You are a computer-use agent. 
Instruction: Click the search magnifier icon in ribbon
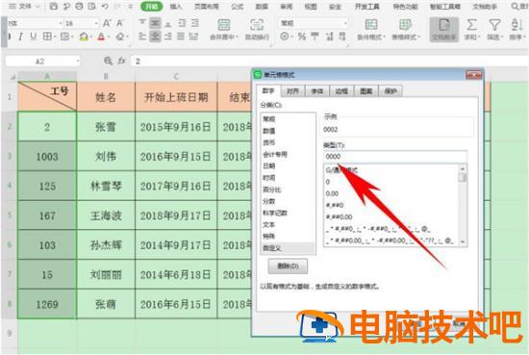[x=515, y=6]
